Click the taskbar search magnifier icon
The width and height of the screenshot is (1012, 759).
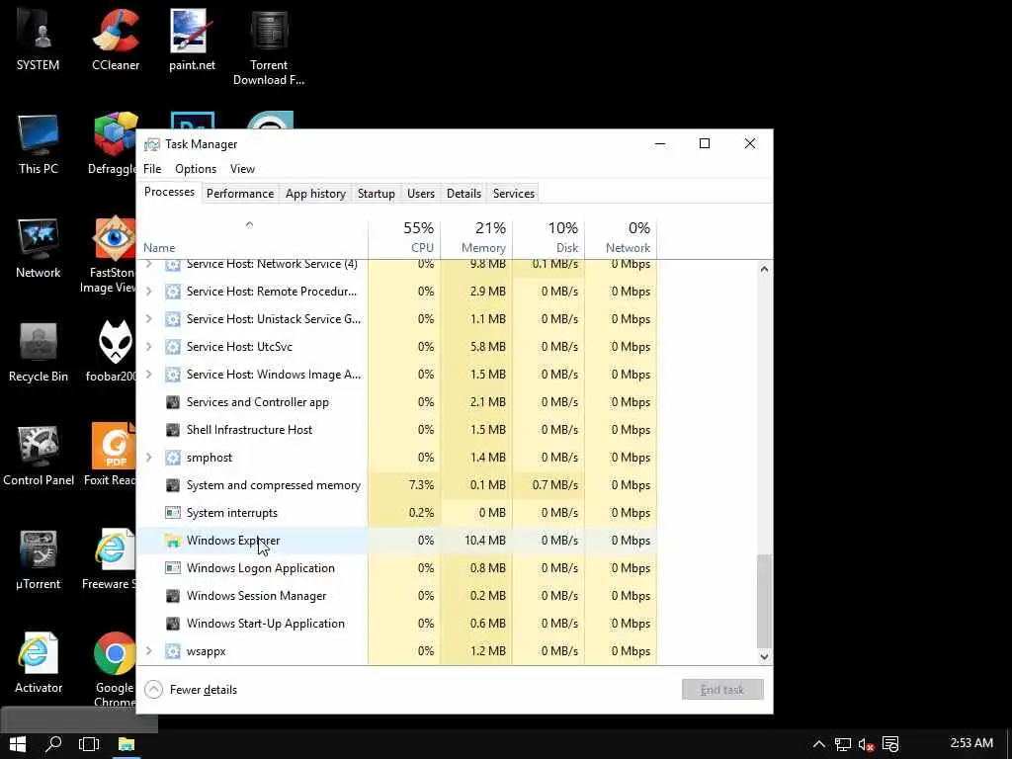pos(53,744)
